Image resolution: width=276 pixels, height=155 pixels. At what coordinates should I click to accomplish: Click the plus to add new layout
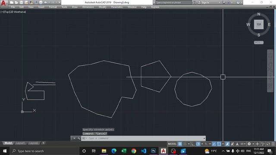(x=43, y=143)
